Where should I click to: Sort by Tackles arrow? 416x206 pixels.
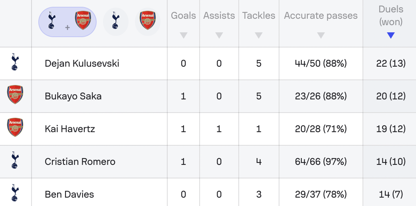pos(259,35)
